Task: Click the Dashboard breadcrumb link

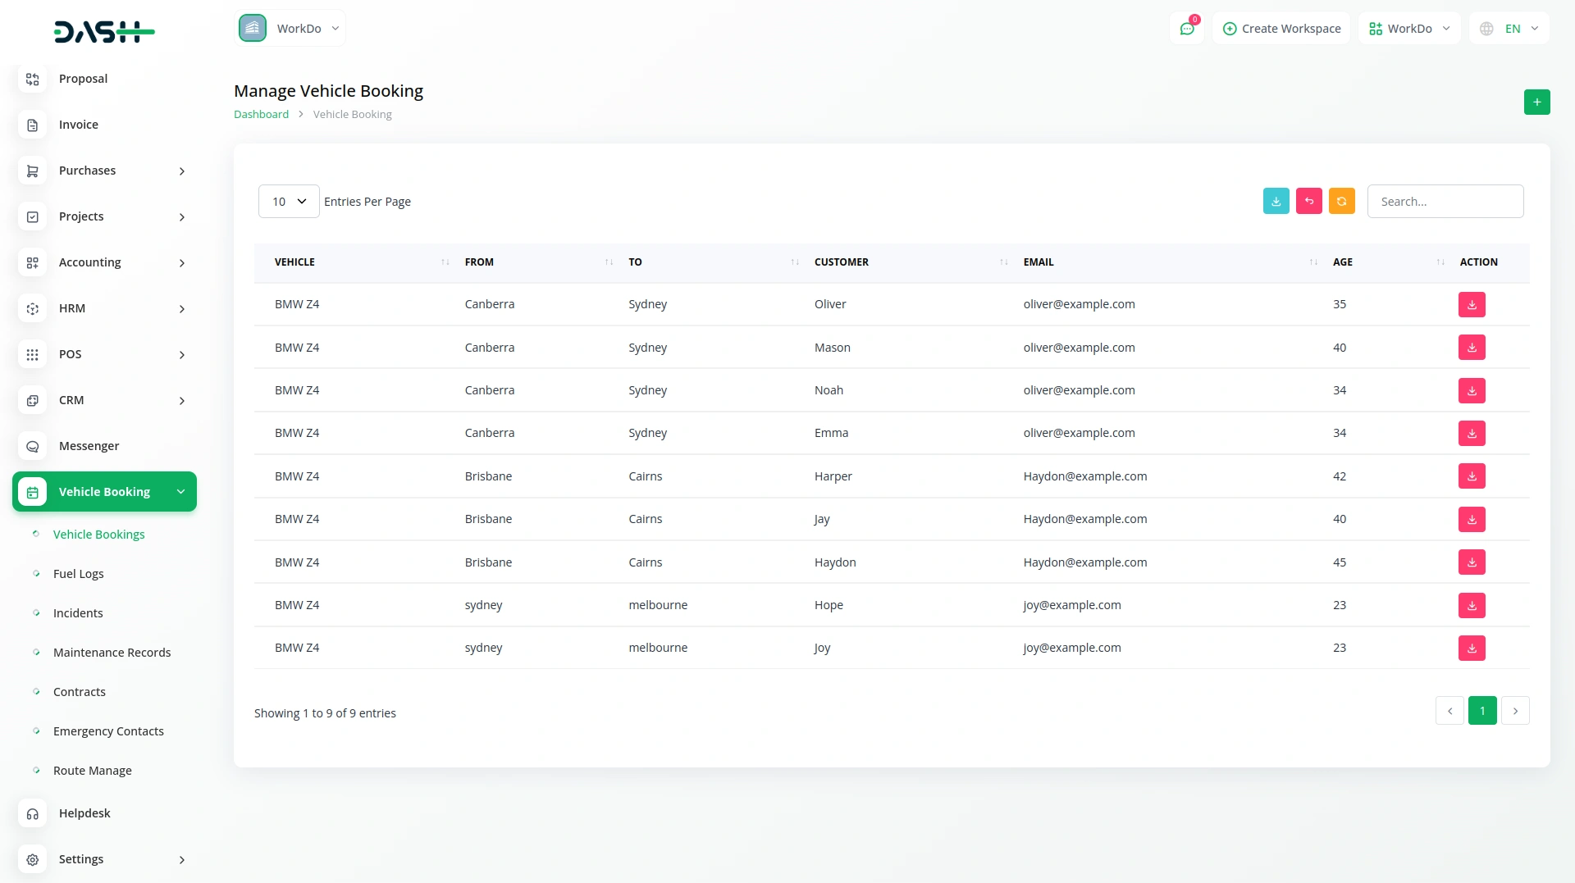Action: point(261,115)
